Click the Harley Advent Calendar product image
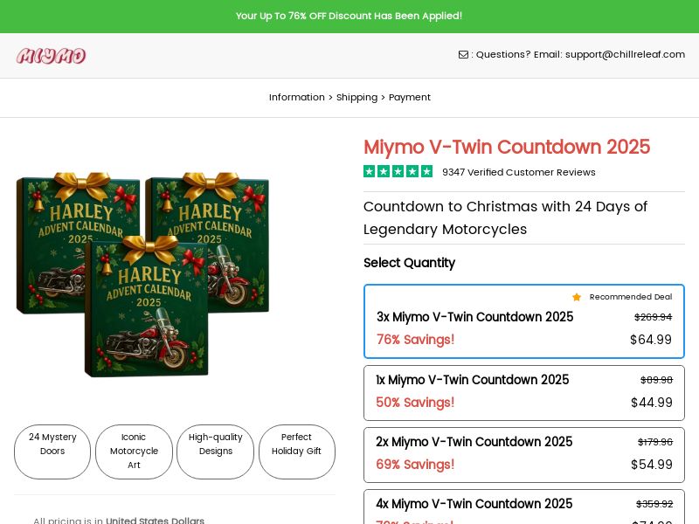The height and width of the screenshot is (524, 699). (x=144, y=272)
